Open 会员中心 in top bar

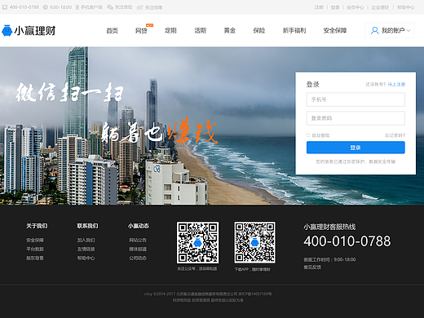click(x=356, y=7)
